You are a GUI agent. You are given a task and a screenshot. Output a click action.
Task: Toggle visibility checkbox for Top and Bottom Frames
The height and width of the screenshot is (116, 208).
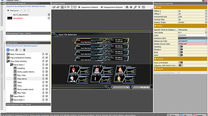[47, 58]
